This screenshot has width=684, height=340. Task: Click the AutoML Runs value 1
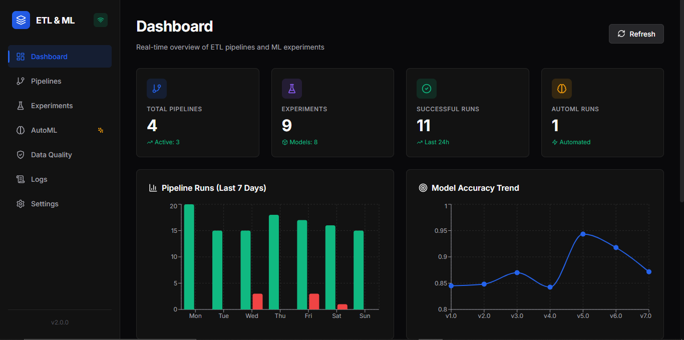pos(555,125)
